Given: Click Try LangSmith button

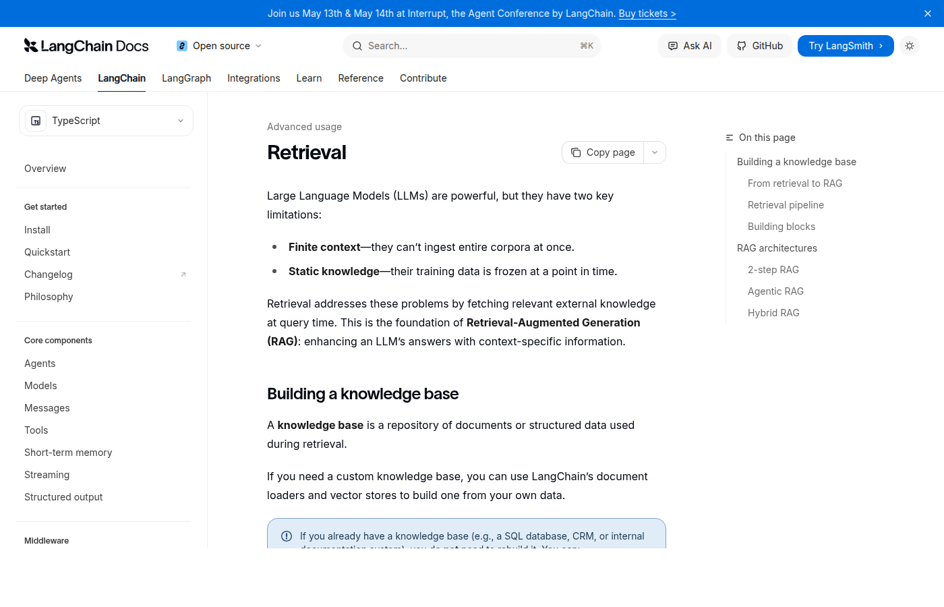Looking at the screenshot, I should point(846,46).
